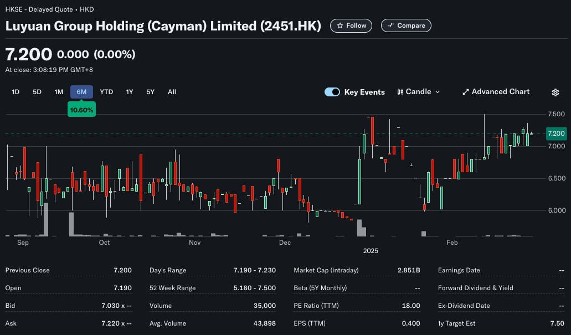The height and width of the screenshot is (335, 571).
Task: Select the 5D time range tab
Action: click(x=37, y=92)
